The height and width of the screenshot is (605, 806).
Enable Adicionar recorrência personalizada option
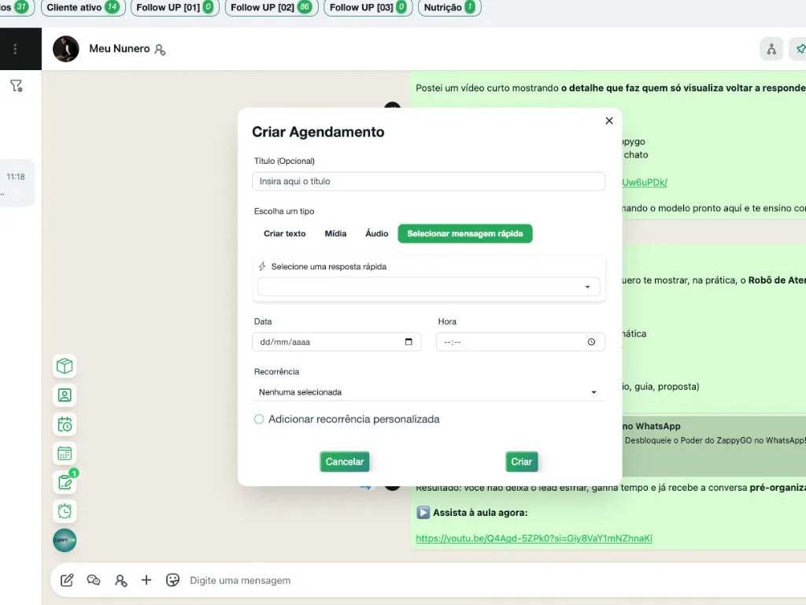click(x=259, y=420)
